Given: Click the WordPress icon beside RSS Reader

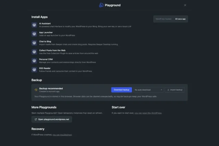Looking at the screenshot, I should 34,69.
